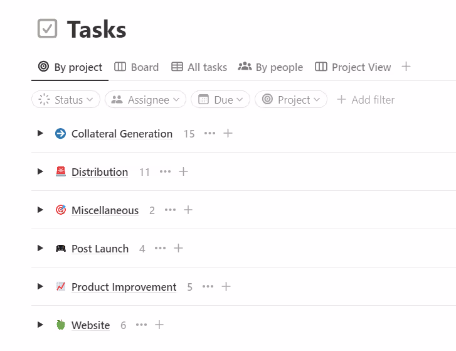Click the green apple icon beside Website
456x351 pixels.
click(60, 325)
